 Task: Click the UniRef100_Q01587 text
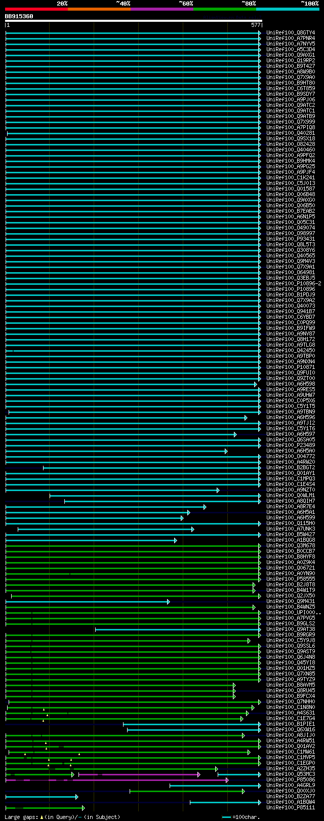point(291,189)
